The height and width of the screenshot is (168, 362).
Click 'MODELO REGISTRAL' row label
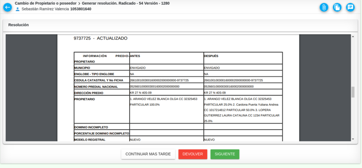[90, 139]
